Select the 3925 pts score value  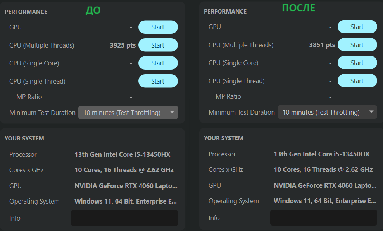[122, 45]
